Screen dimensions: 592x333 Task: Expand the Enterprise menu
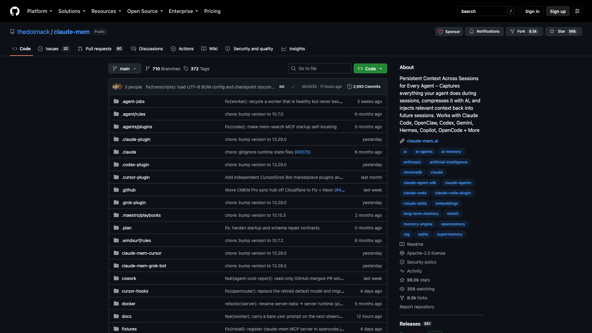pos(183,11)
